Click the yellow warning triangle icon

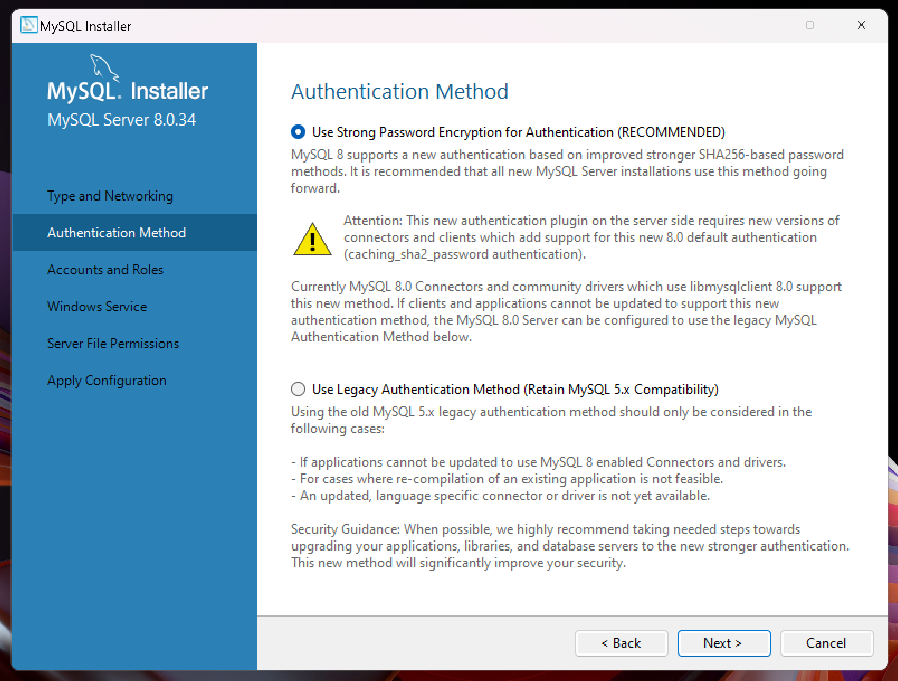coord(312,239)
